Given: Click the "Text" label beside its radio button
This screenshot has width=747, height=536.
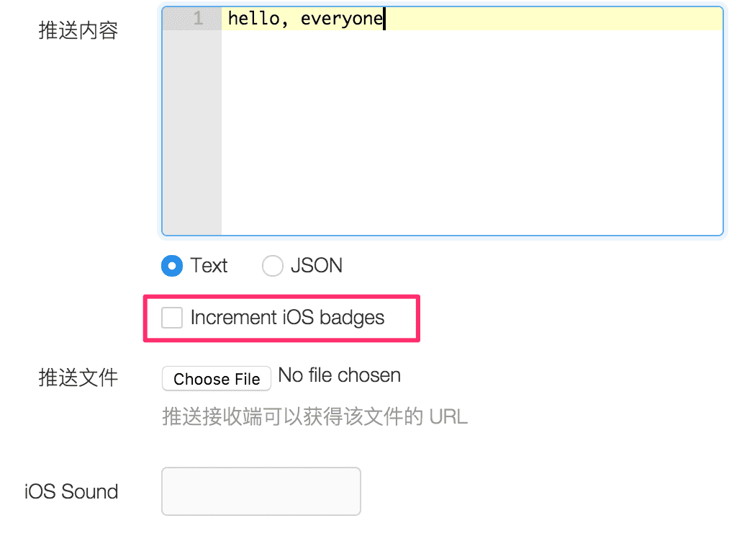Looking at the screenshot, I should pyautogui.click(x=209, y=266).
